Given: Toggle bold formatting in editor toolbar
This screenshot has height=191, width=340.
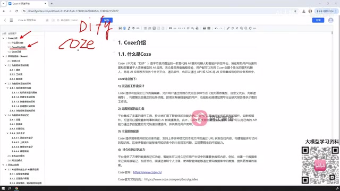Looking at the screenshot, I should coord(124,28).
